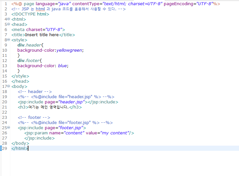Viewport: 239px width, 176px height.
Task: Click the header HTML comment on line 18
Action: [35, 92]
